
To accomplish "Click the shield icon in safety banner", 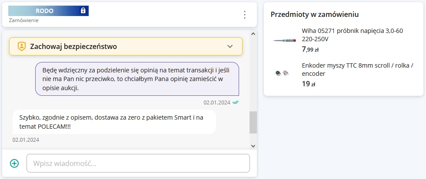I will [x=21, y=46].
